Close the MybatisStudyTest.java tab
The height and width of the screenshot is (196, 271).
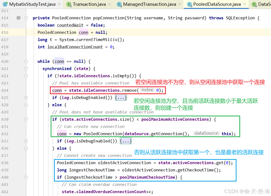point(59,4)
